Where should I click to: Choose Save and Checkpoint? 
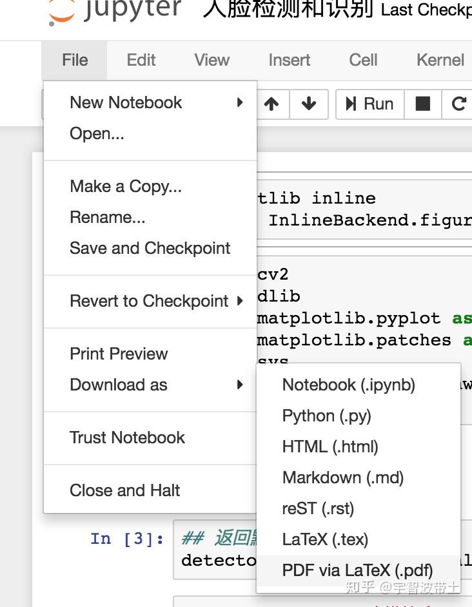click(150, 248)
